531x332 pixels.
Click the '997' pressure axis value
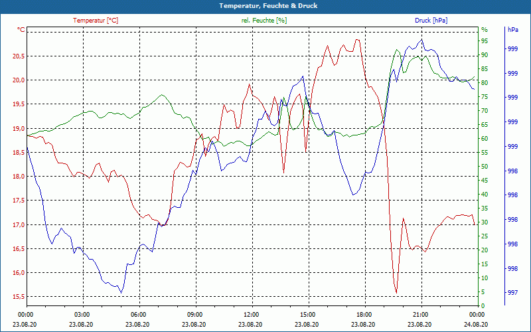click(512, 293)
